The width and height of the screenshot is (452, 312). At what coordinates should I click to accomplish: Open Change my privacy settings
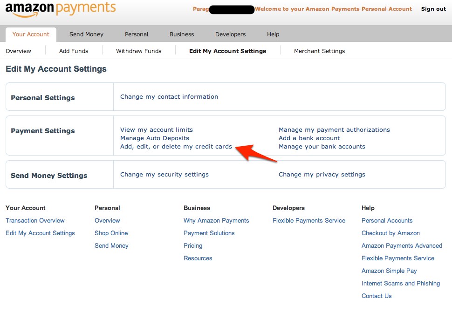[322, 174]
